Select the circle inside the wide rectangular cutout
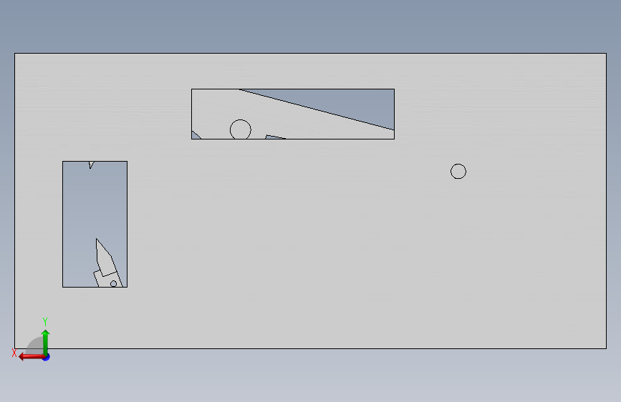This screenshot has width=621, height=402. click(x=241, y=129)
